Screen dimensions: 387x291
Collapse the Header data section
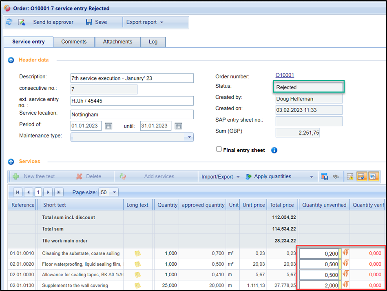point(11,60)
